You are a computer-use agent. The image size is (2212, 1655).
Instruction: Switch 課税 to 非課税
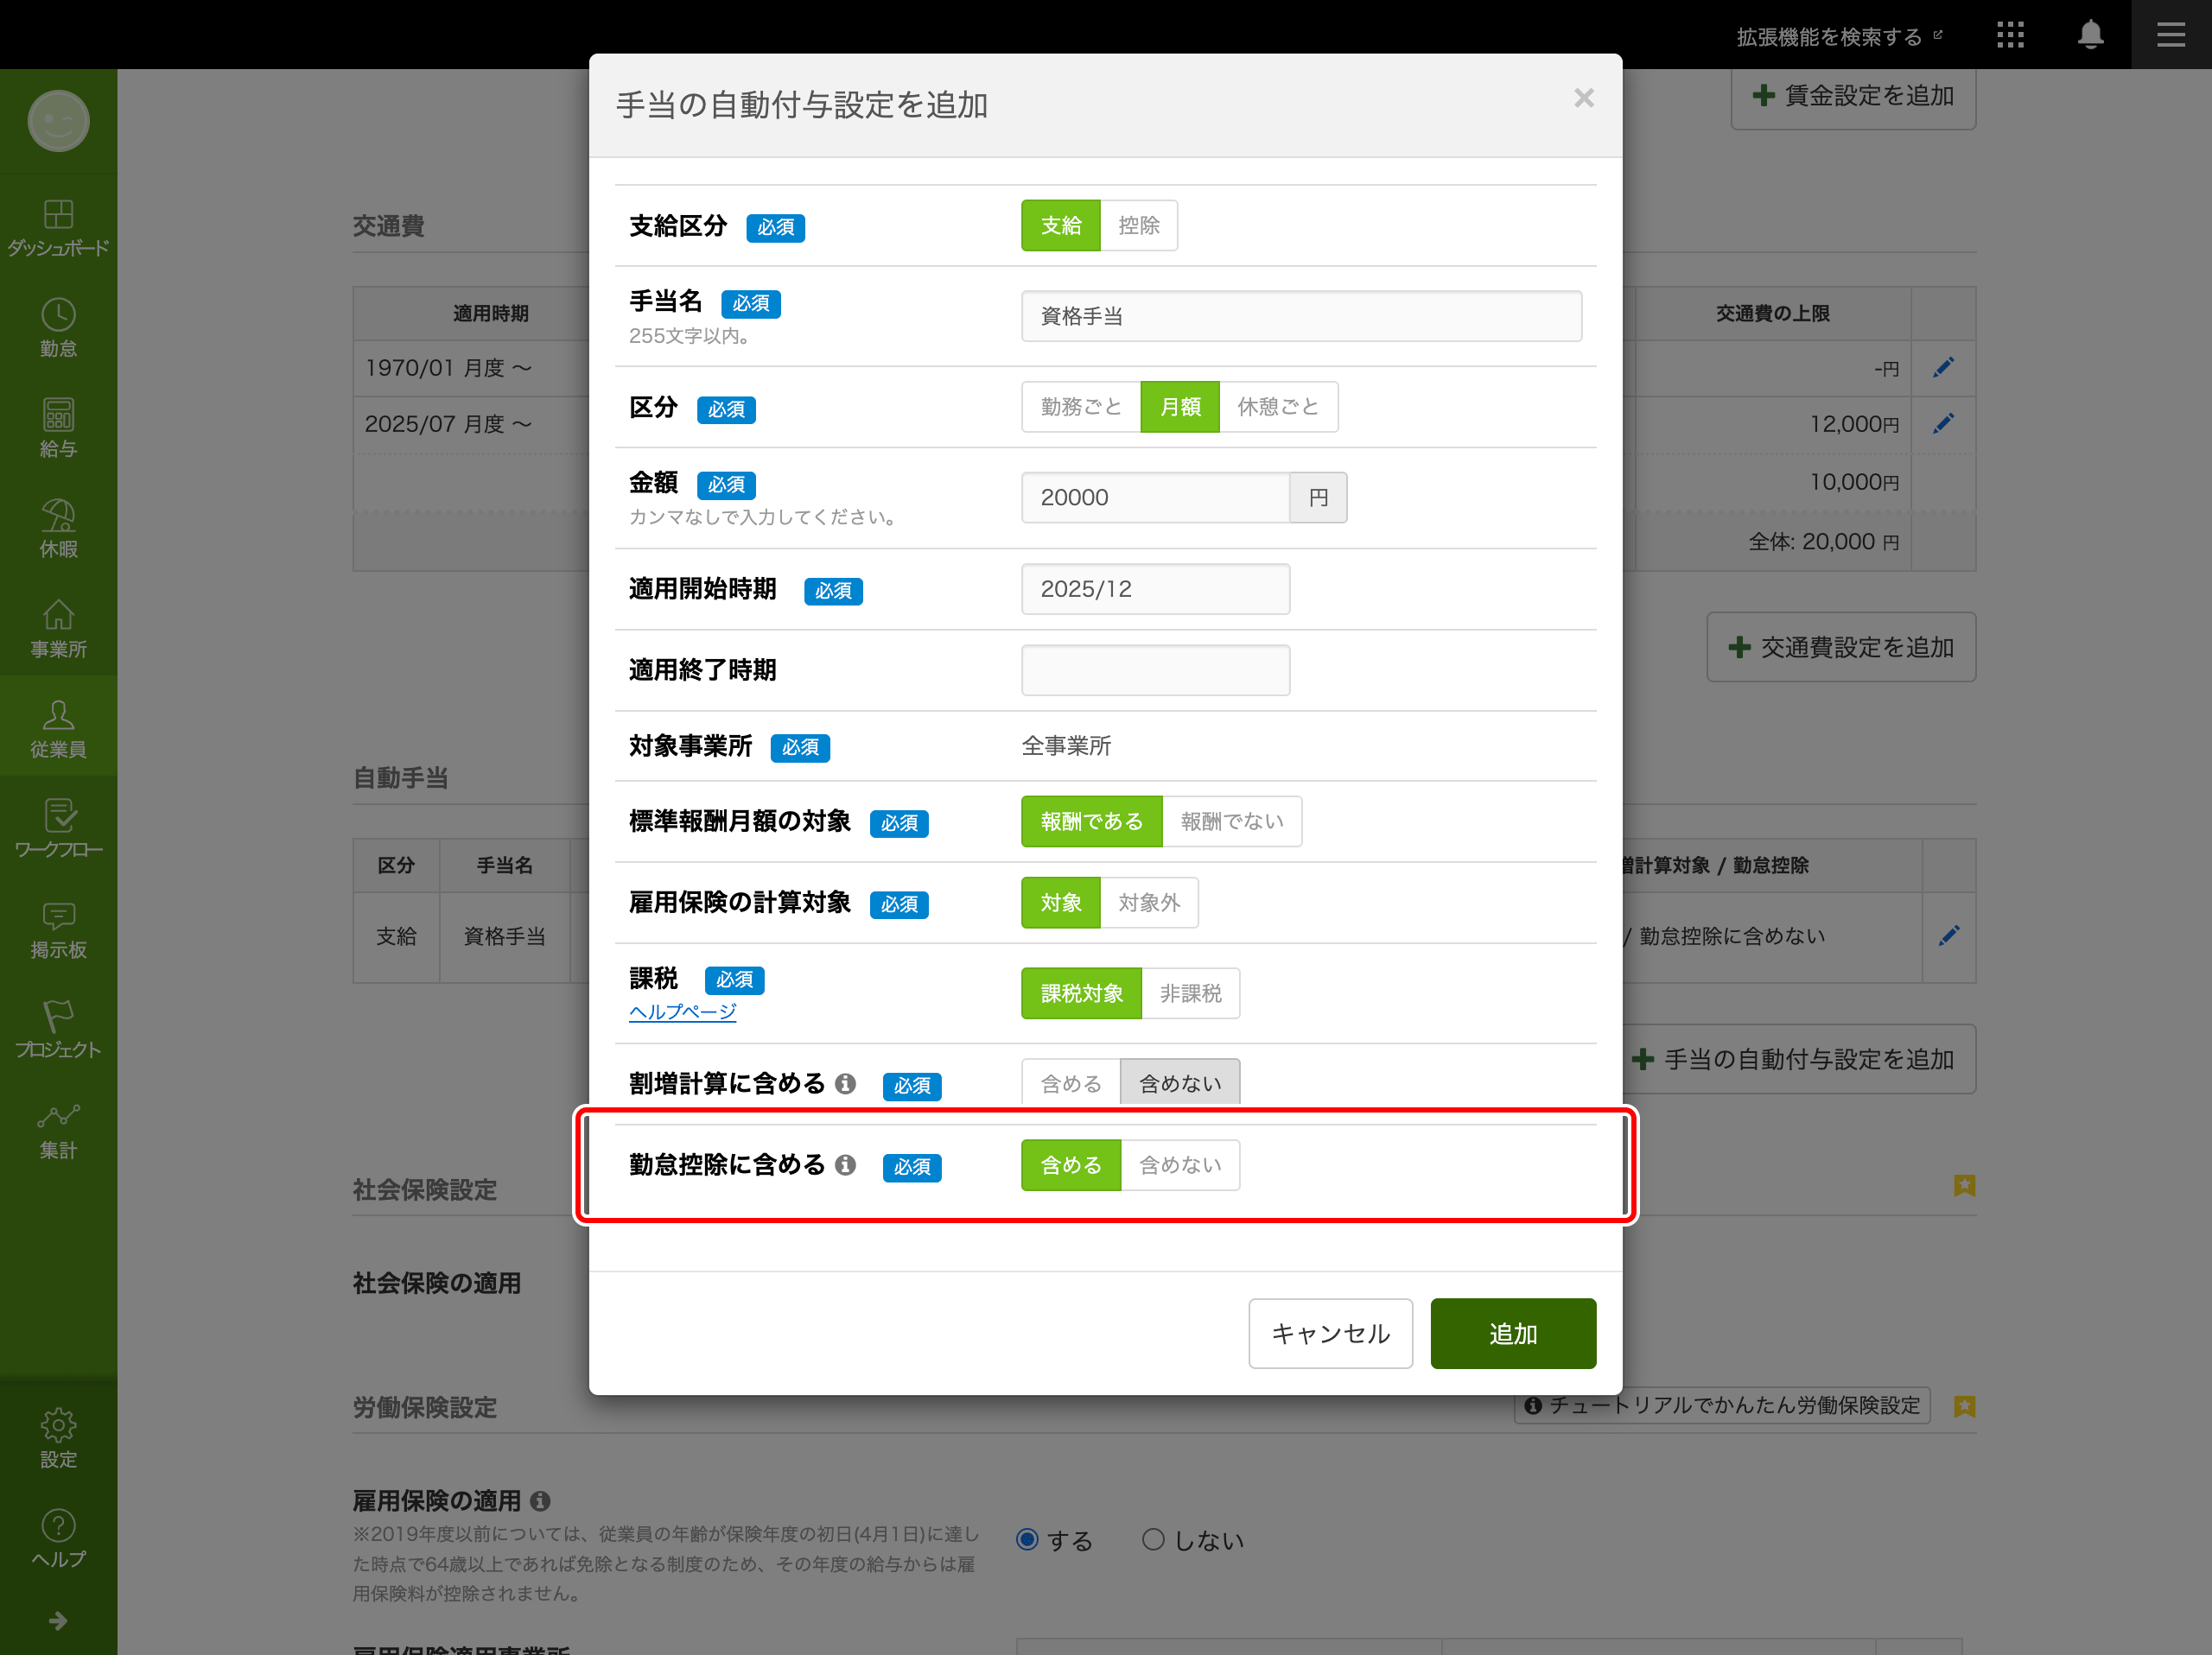click(x=1190, y=993)
